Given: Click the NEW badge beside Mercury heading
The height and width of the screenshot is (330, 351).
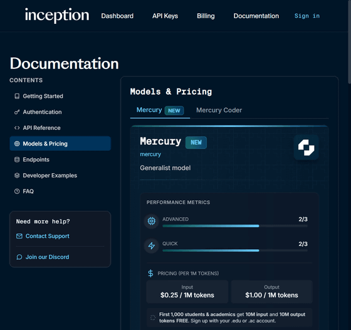Looking at the screenshot, I should tap(196, 142).
